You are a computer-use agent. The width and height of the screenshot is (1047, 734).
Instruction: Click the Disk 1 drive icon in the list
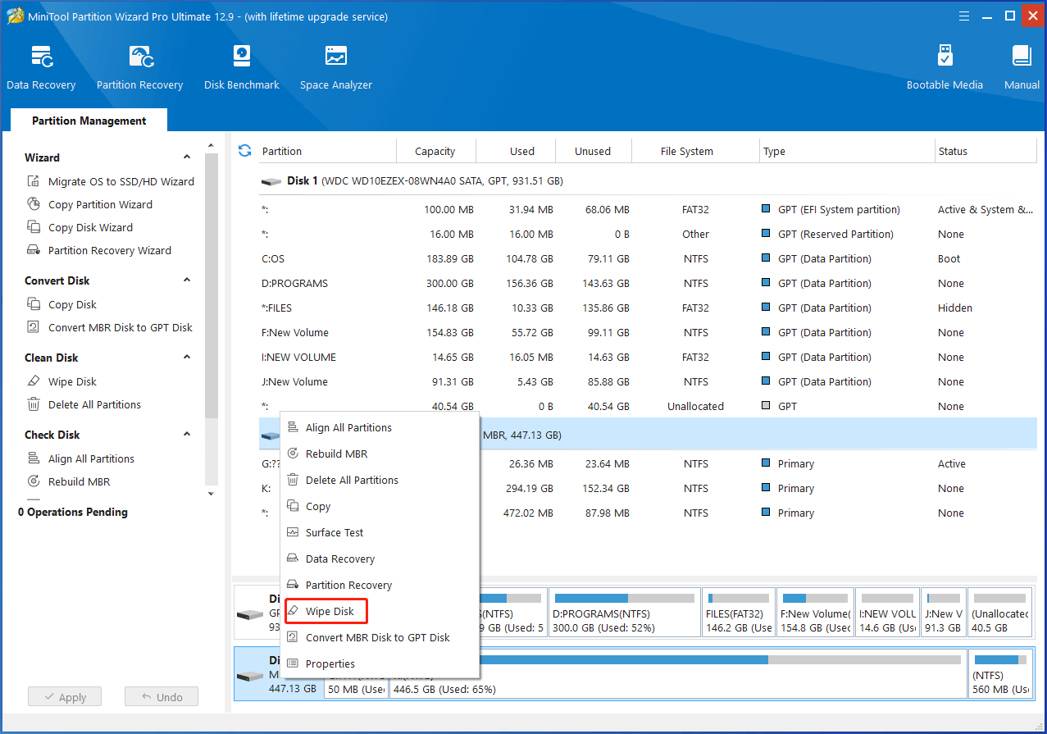[271, 181]
